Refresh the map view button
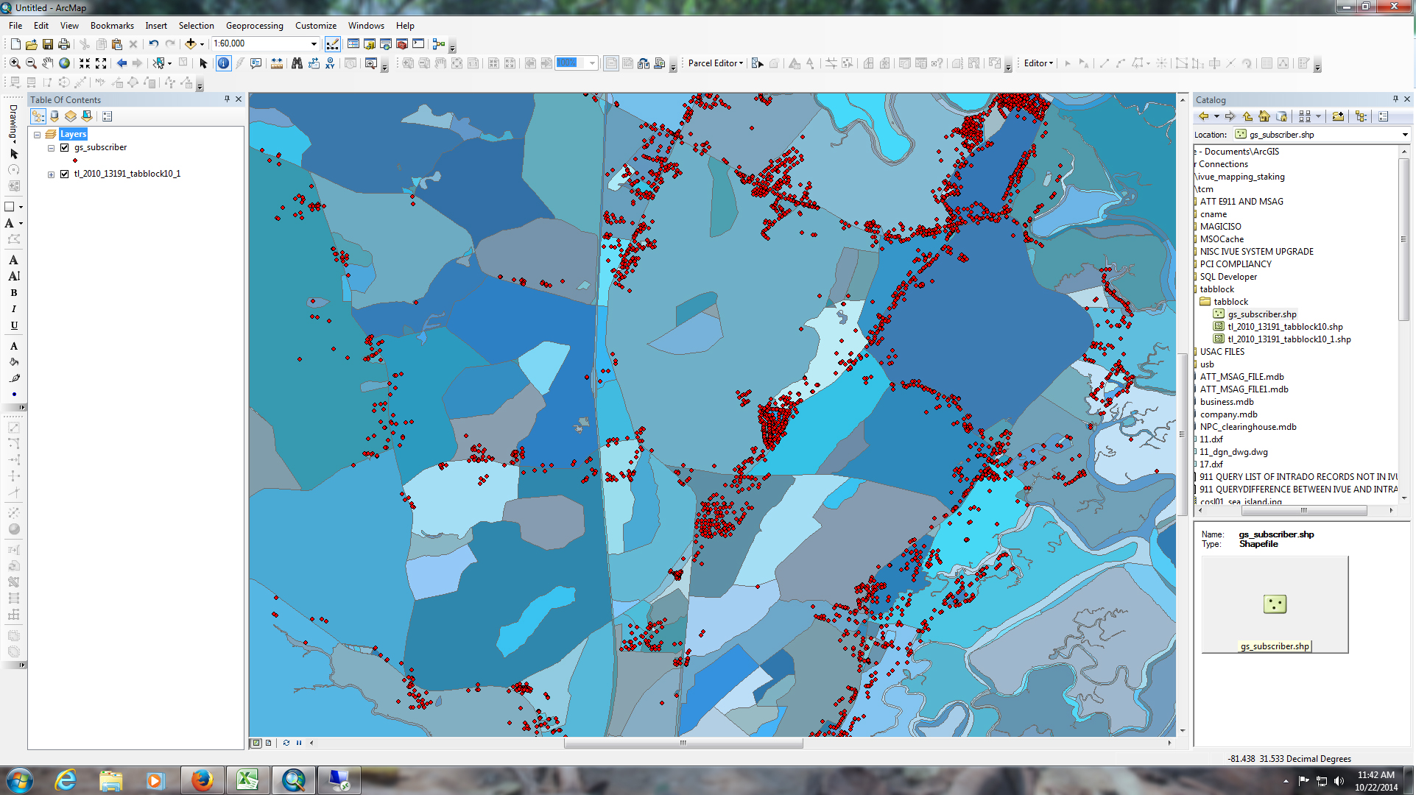This screenshot has height=795, width=1416. tap(286, 743)
